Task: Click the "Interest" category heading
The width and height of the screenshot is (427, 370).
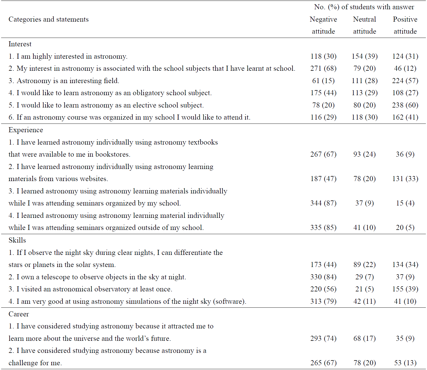Action: (20, 44)
